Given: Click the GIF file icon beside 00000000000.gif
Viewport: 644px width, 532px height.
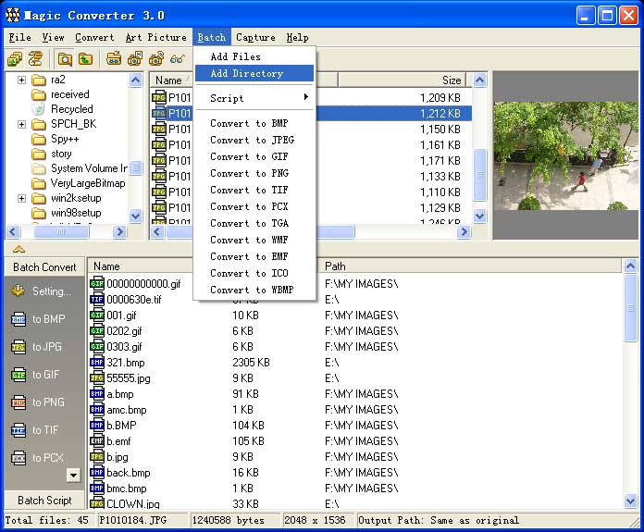Looking at the screenshot, I should pos(97,283).
